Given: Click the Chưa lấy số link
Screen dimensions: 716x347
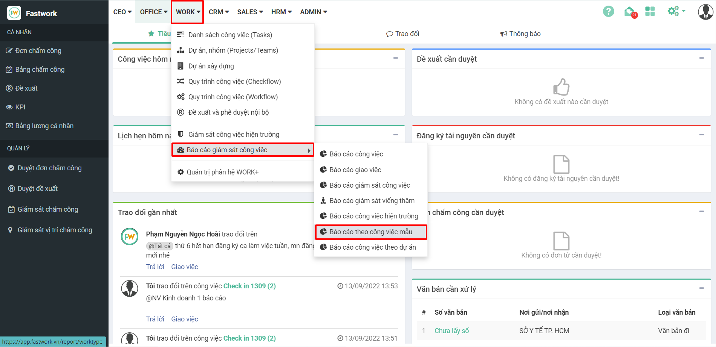Looking at the screenshot, I should click(451, 331).
